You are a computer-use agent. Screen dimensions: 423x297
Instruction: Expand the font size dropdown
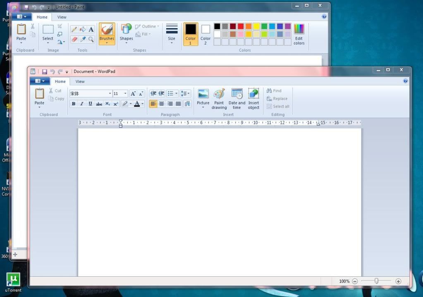(x=125, y=94)
